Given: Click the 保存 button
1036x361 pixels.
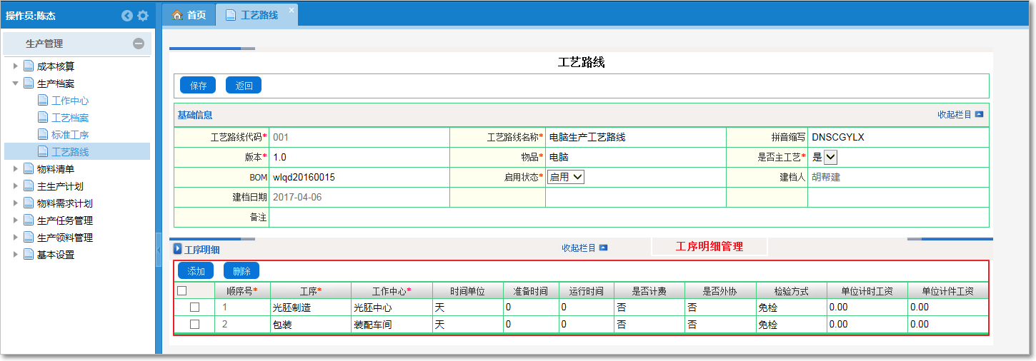Looking at the screenshot, I should tap(198, 86).
